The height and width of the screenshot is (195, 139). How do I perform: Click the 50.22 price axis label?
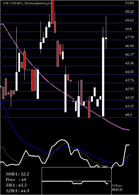point(129,12)
